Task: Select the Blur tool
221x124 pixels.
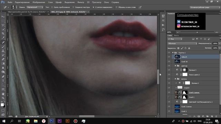Action: click(3, 68)
